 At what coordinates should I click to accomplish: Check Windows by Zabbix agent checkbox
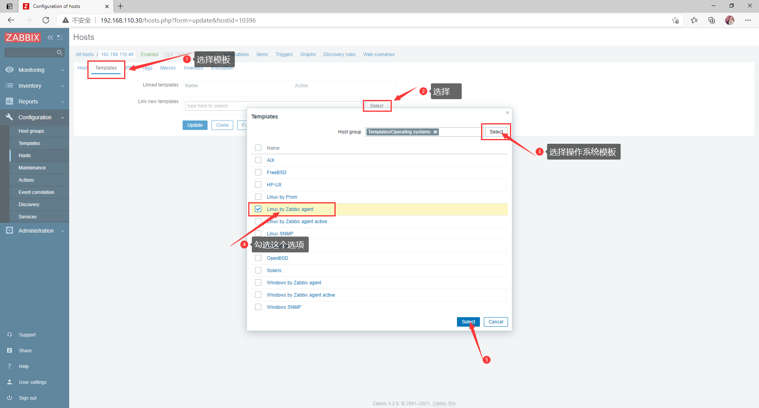pos(258,282)
